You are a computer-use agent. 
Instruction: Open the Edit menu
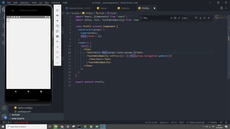(15, 3)
